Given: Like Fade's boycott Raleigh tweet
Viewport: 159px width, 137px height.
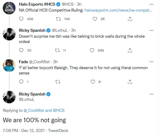Looking at the screenshot, I should (93, 82).
